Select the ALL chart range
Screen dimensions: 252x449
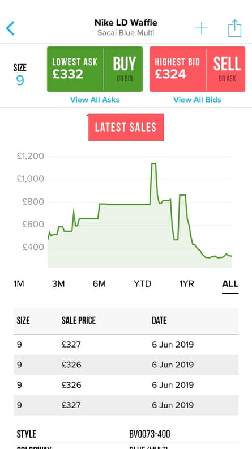coord(230,285)
